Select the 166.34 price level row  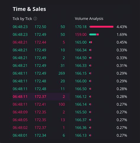click(101, 50)
